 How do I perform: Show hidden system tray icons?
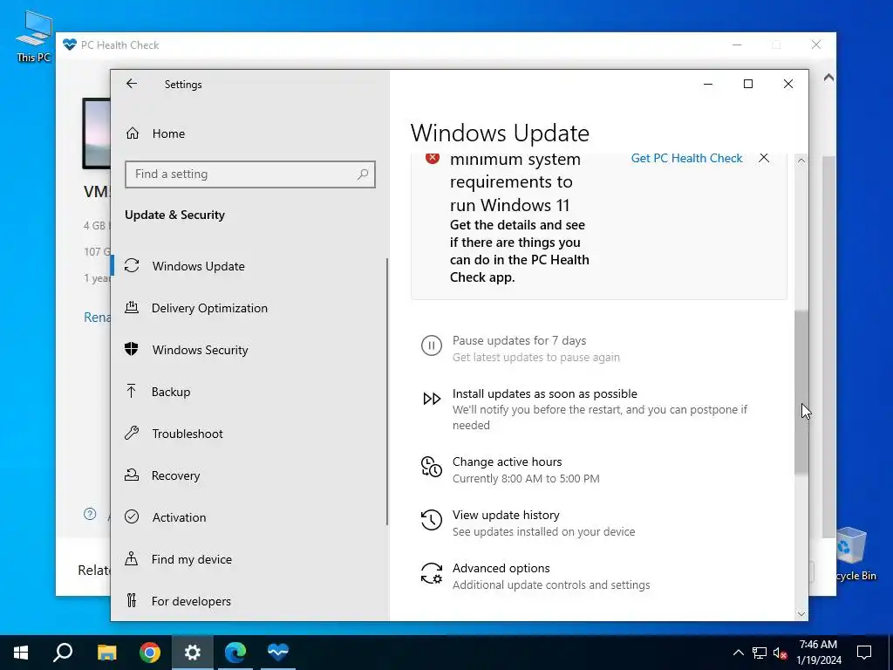pyautogui.click(x=738, y=653)
